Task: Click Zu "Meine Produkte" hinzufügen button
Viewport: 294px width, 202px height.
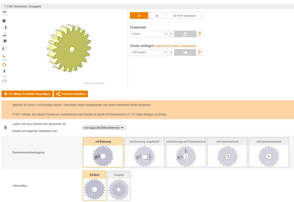Action: (27, 94)
